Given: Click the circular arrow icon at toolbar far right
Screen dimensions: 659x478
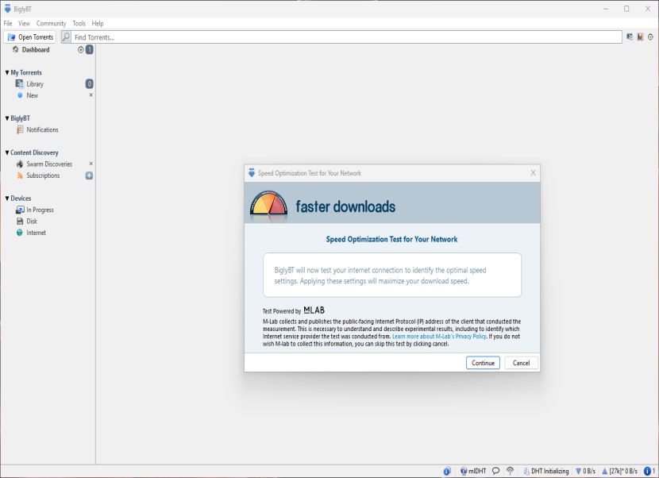Looking at the screenshot, I should click(x=650, y=37).
